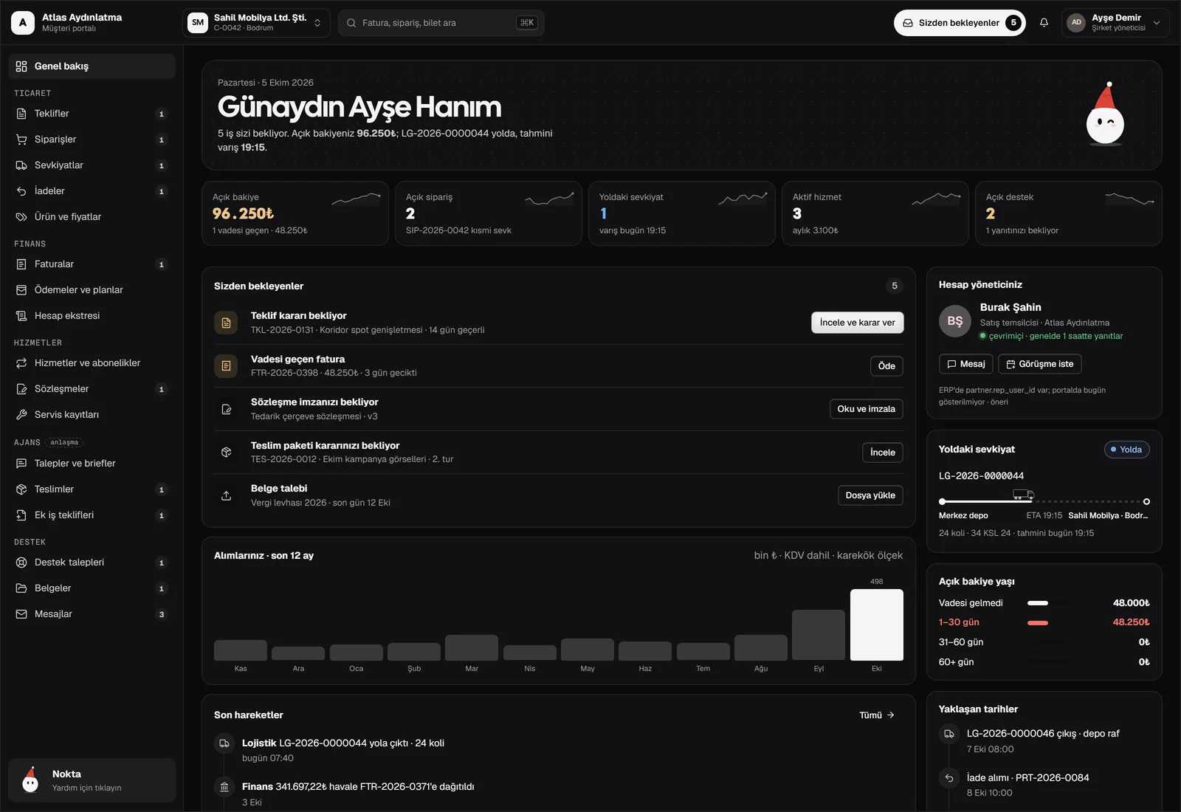Screen dimensions: 1181x812
Task: Open the Ayşe Demir user menu
Action: click(x=1115, y=23)
